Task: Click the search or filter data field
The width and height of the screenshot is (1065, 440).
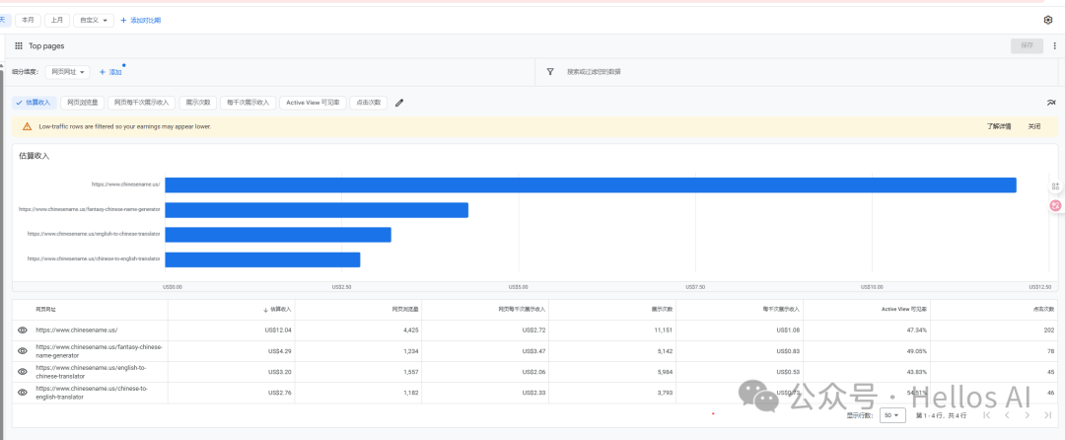Action: tap(594, 72)
